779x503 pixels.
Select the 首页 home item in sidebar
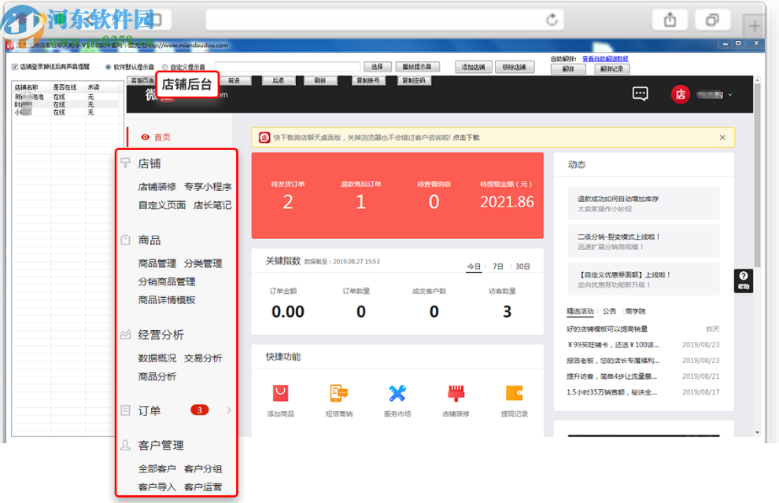coord(161,136)
